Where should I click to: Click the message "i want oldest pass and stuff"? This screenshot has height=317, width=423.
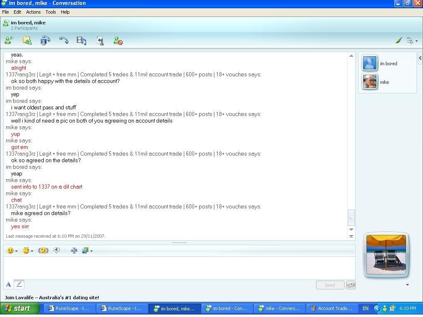point(43,108)
